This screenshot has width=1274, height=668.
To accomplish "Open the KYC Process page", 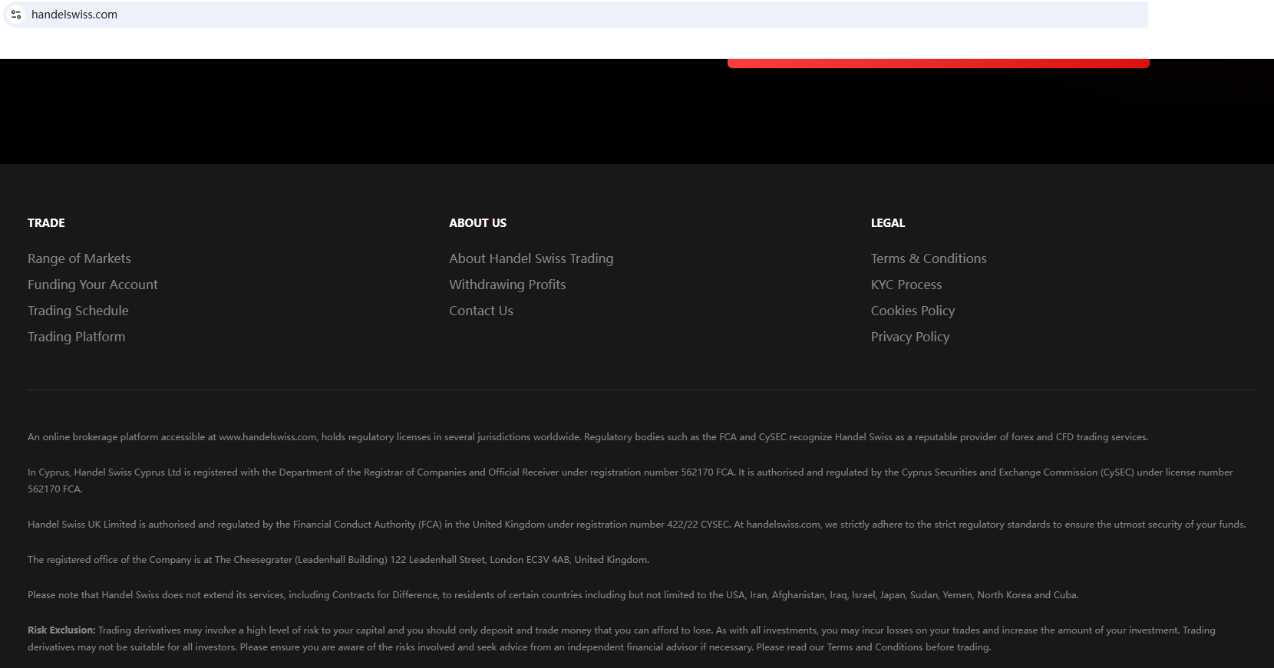I will tap(906, 285).
